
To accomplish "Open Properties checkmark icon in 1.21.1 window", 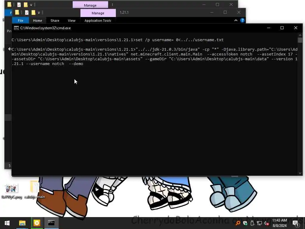I will coord(27,13).
